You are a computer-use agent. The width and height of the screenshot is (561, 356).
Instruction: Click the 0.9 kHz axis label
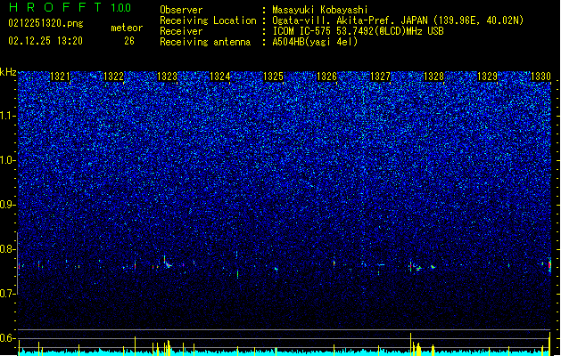point(7,205)
